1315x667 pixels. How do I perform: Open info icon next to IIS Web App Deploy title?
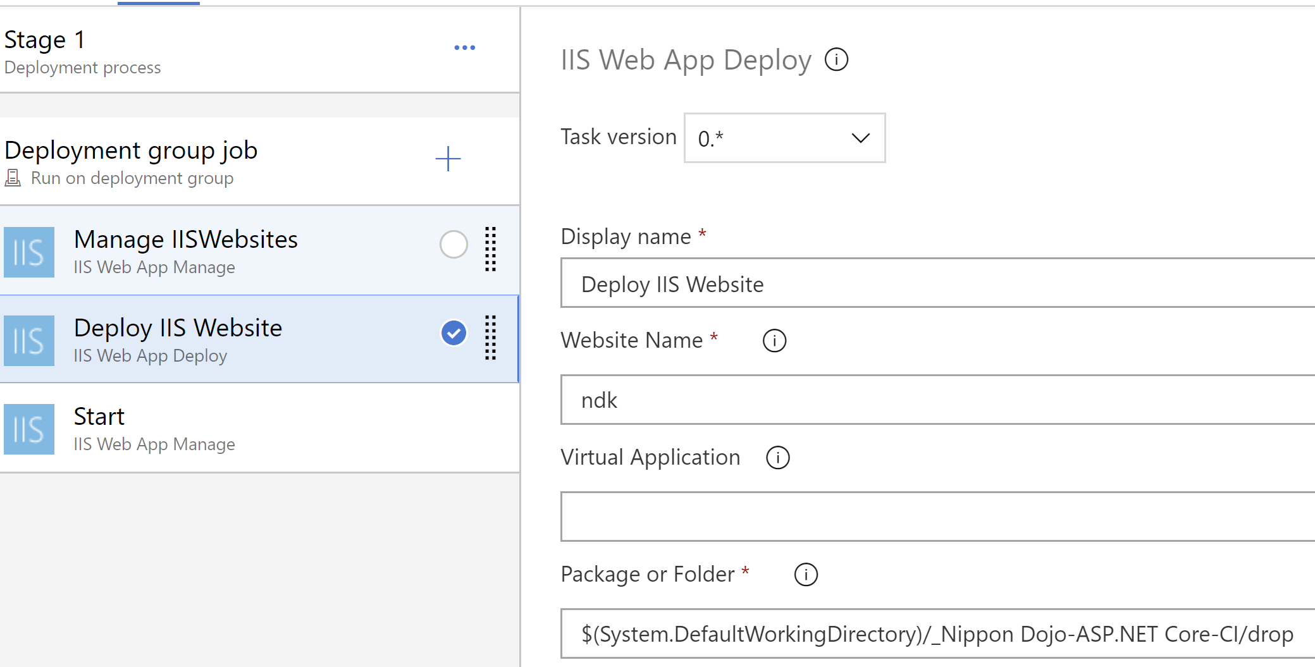click(836, 60)
